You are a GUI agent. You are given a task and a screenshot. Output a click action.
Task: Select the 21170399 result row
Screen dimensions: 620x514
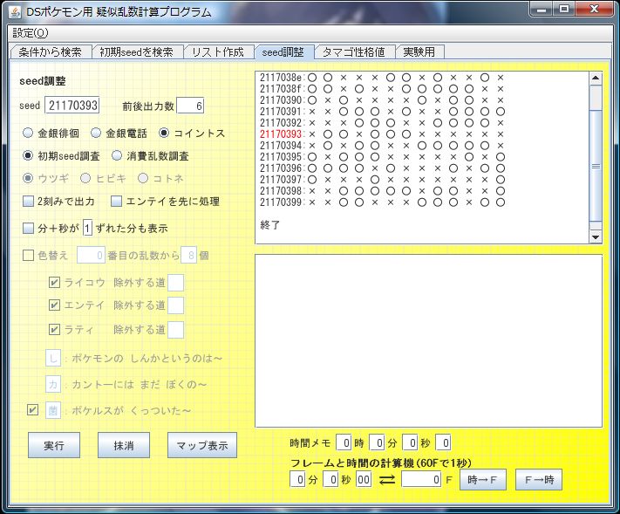(x=382, y=202)
